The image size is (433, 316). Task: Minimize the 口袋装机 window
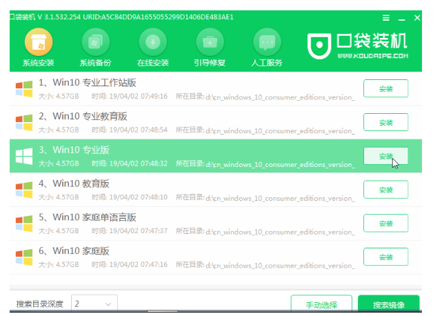[x=402, y=17]
